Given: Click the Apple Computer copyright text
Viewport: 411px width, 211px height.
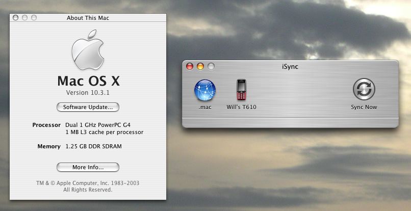Looking at the screenshot, I should coord(88,183).
